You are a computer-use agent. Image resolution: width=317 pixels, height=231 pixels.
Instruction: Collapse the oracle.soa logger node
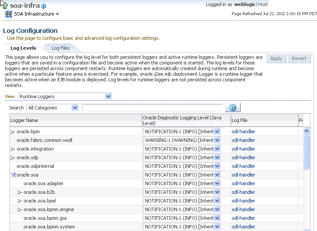[13, 175]
